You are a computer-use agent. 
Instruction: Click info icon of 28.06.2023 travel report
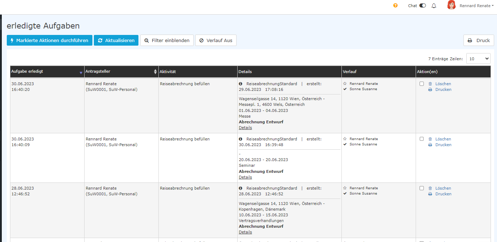[x=240, y=188]
